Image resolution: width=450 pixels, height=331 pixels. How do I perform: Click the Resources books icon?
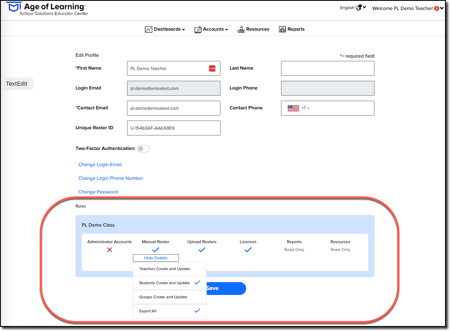(x=241, y=29)
